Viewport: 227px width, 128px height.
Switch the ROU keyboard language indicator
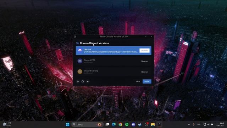199,124
